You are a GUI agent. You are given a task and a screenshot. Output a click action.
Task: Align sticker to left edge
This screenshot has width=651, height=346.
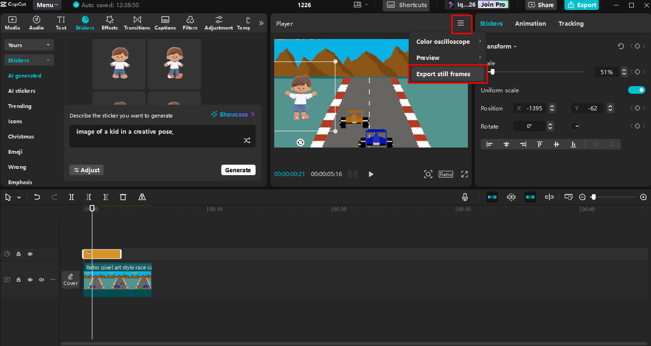(x=489, y=145)
